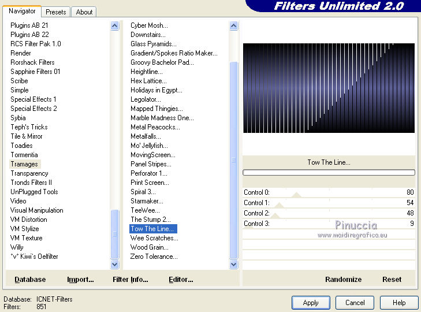Click the filter preview image
This screenshot has height=312, width=421.
click(x=329, y=88)
